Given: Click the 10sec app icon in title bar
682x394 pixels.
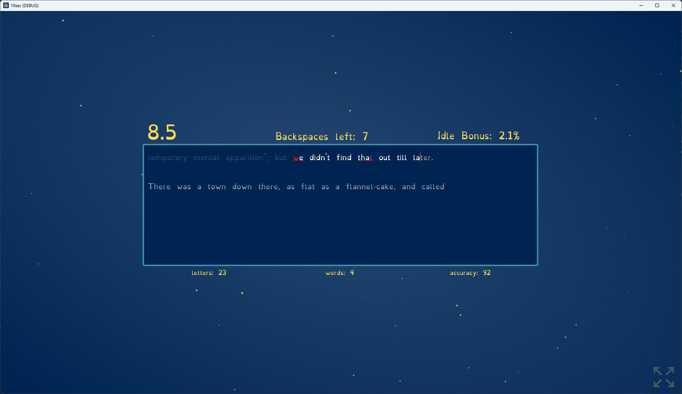Looking at the screenshot, I should [6, 5].
